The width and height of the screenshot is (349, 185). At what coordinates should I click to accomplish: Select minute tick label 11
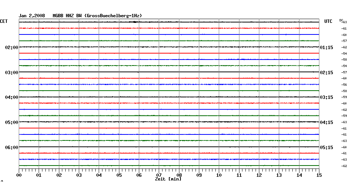(239, 175)
